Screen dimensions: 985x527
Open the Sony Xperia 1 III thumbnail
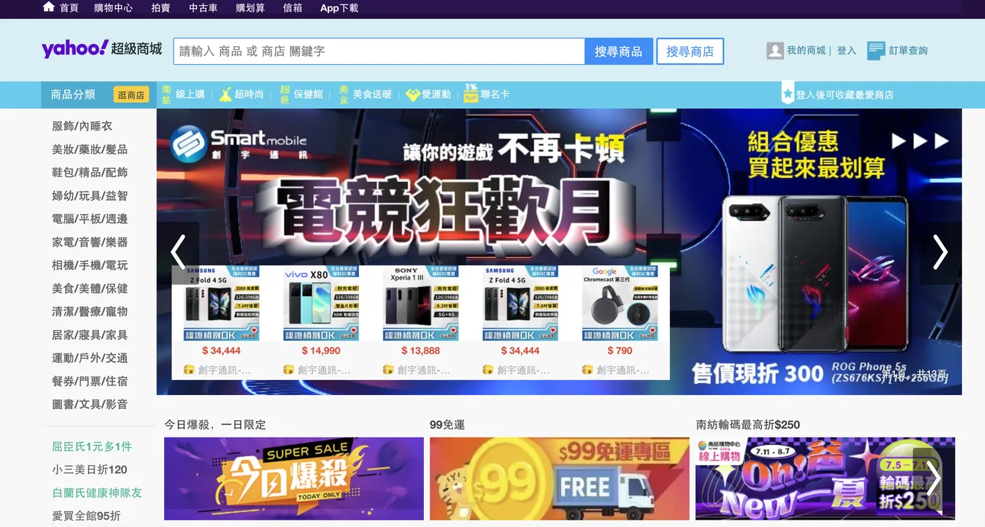coord(421,304)
